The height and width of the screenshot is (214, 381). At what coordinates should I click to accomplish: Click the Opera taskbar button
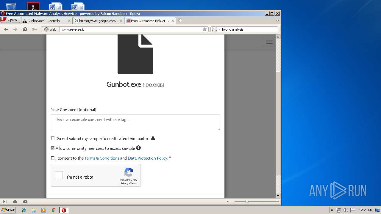(64, 210)
